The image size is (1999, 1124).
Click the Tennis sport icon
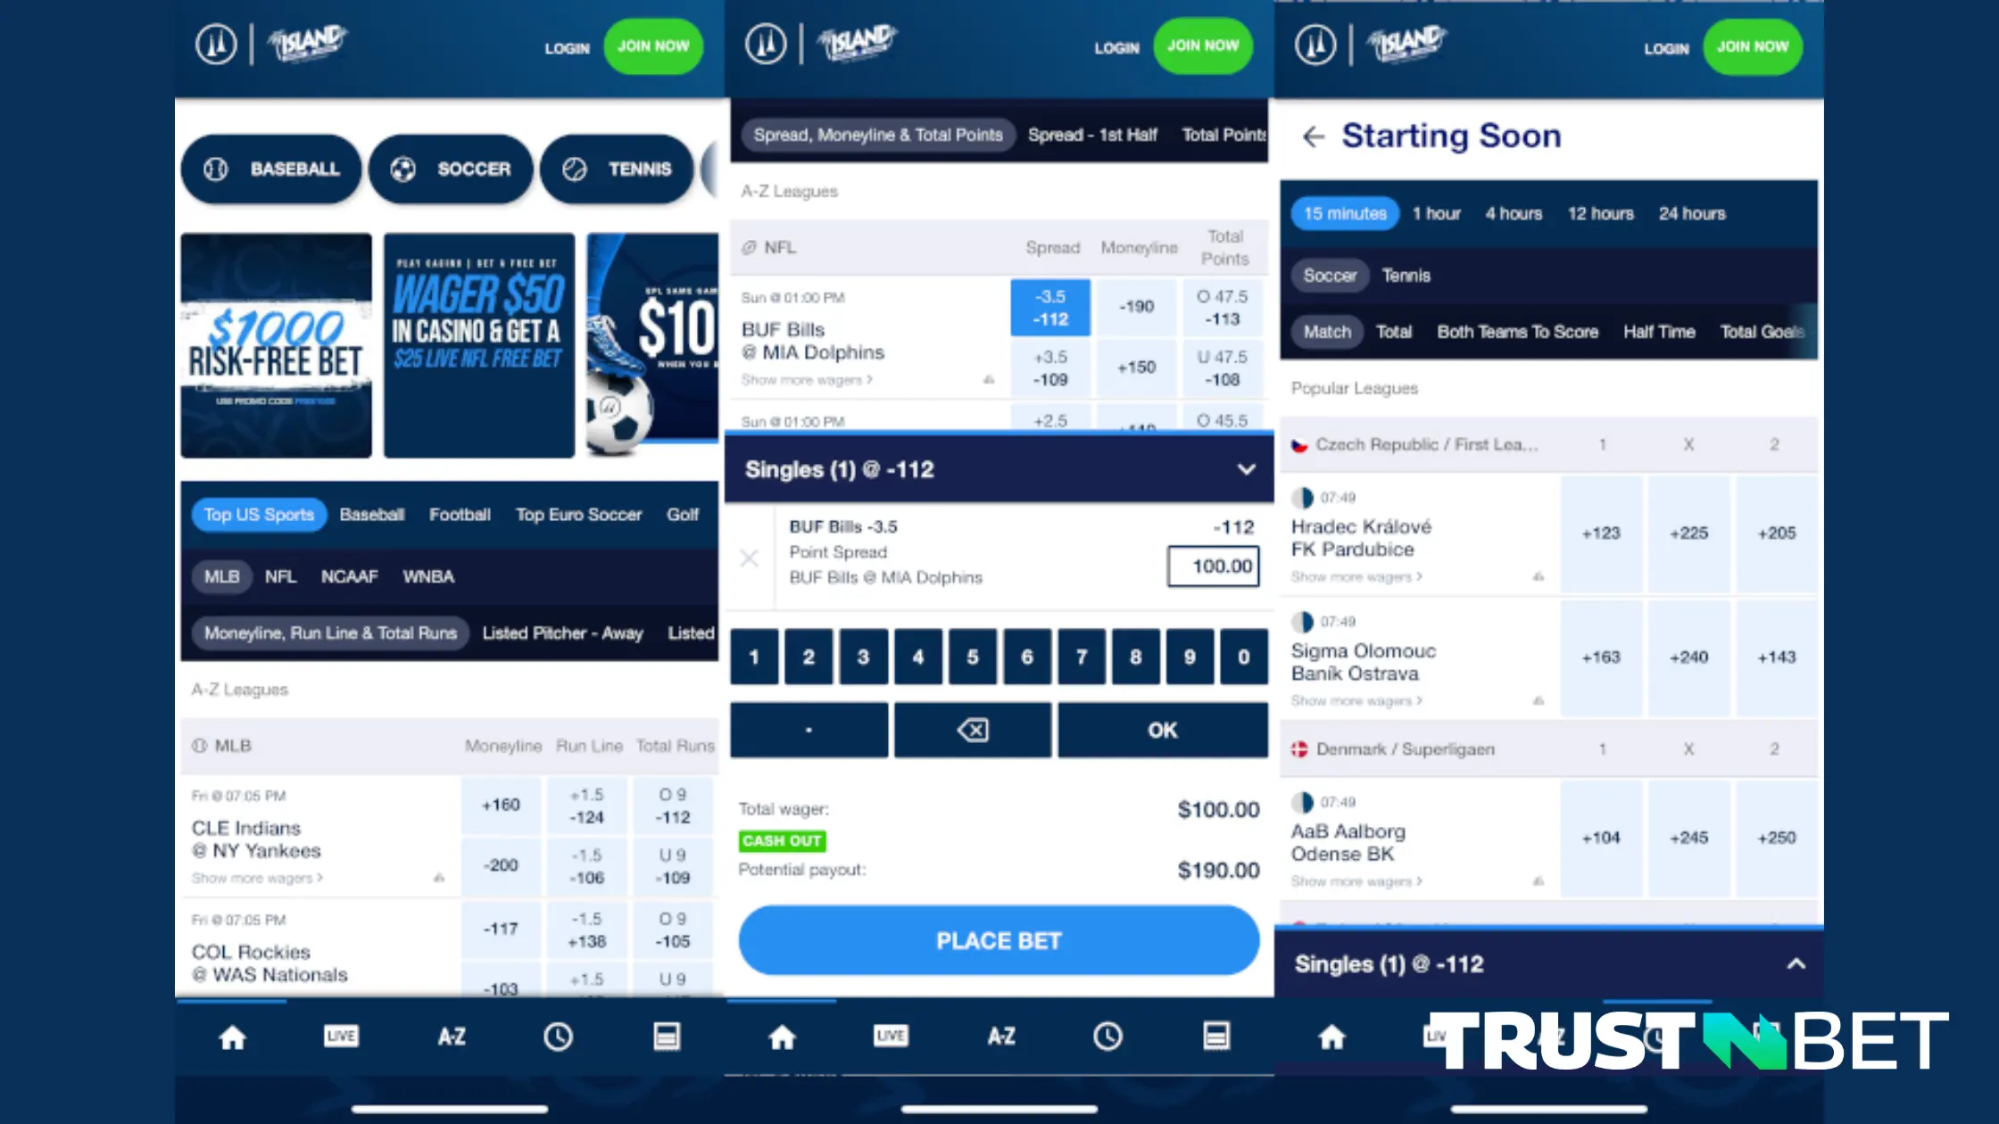pos(573,168)
